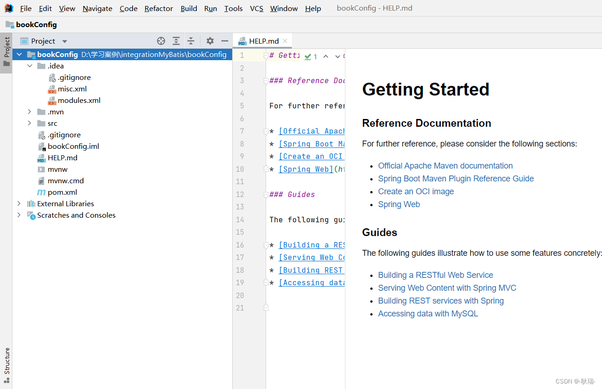Open Accessing data with MySQL link

tap(428, 314)
